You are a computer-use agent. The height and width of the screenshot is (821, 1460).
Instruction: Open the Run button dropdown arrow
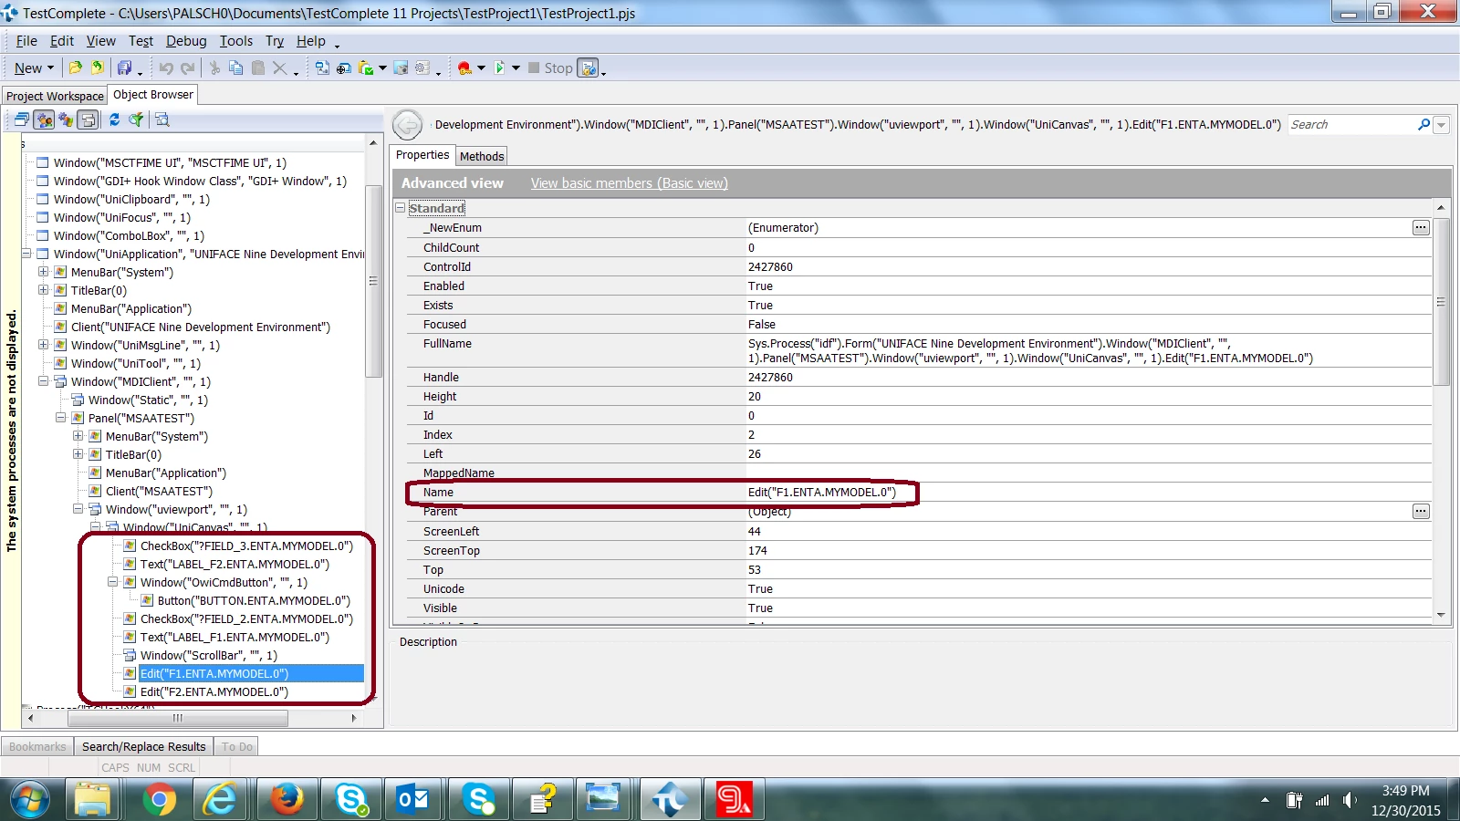tap(516, 68)
